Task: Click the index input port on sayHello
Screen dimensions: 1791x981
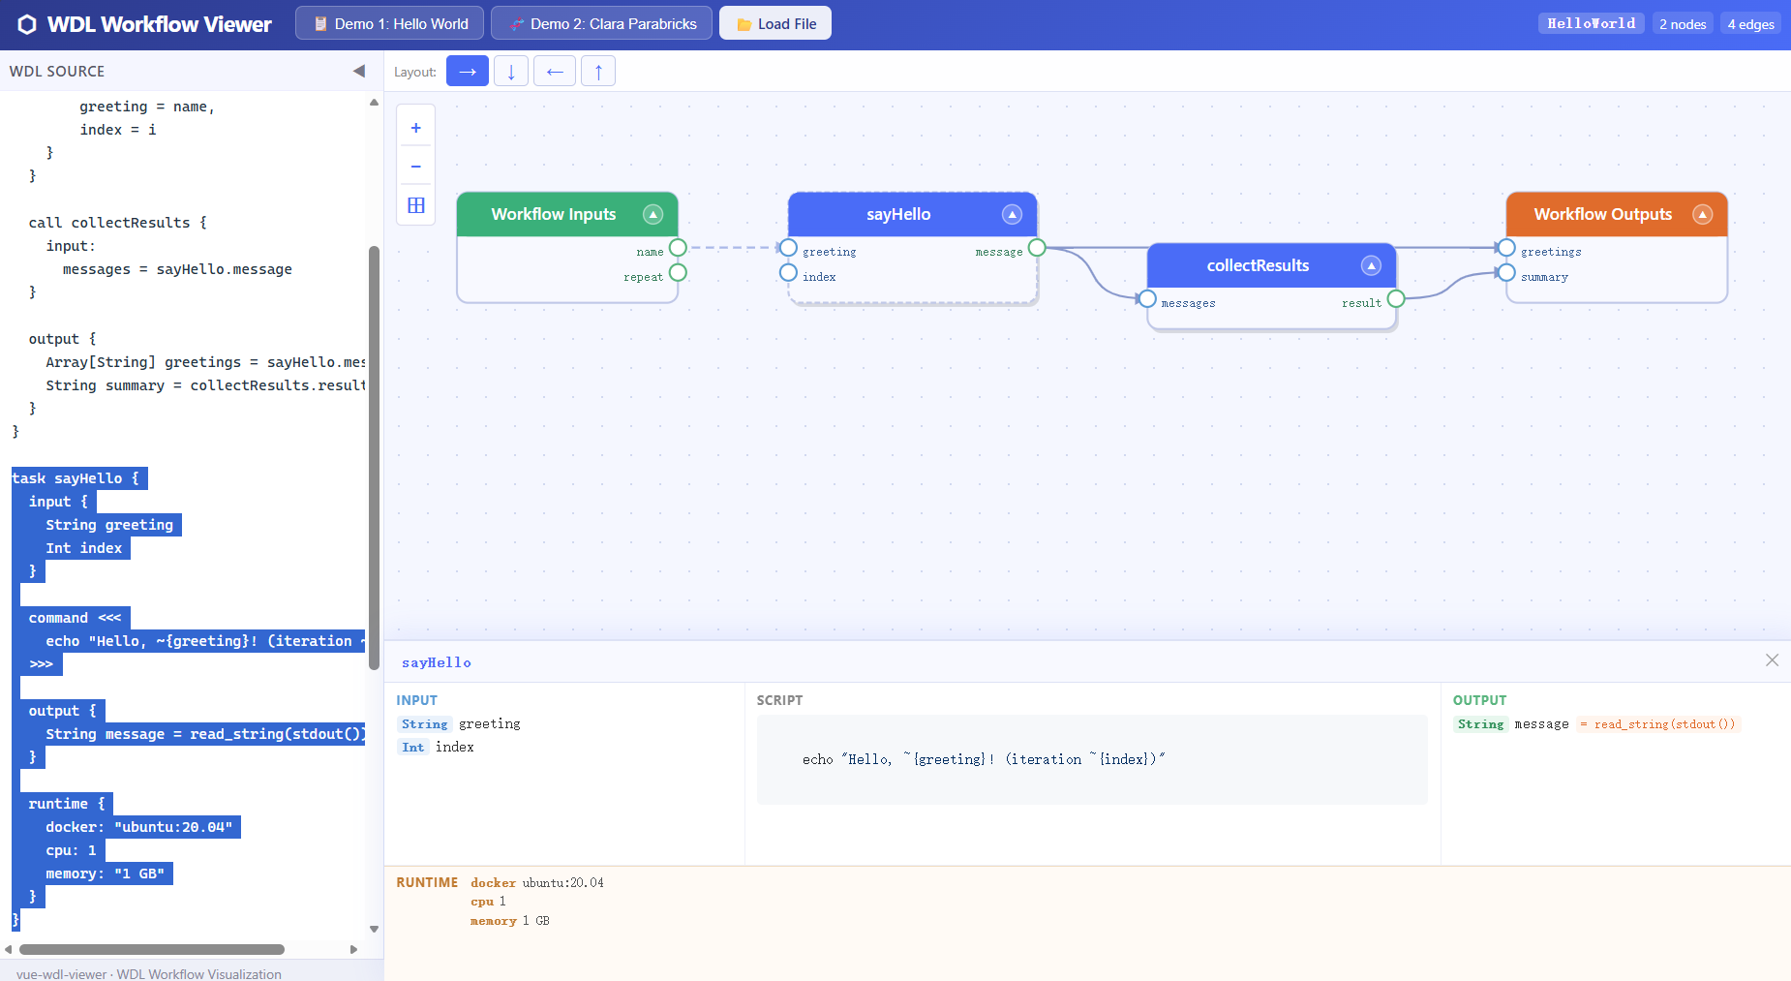Action: click(x=788, y=273)
